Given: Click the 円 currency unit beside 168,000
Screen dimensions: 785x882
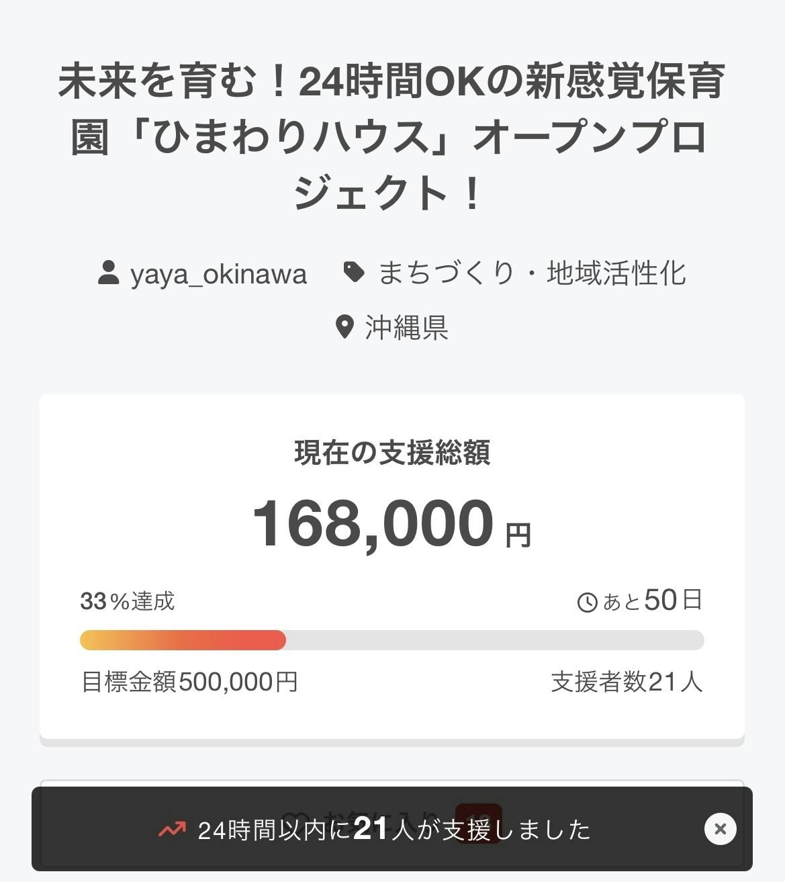Looking at the screenshot, I should (518, 535).
